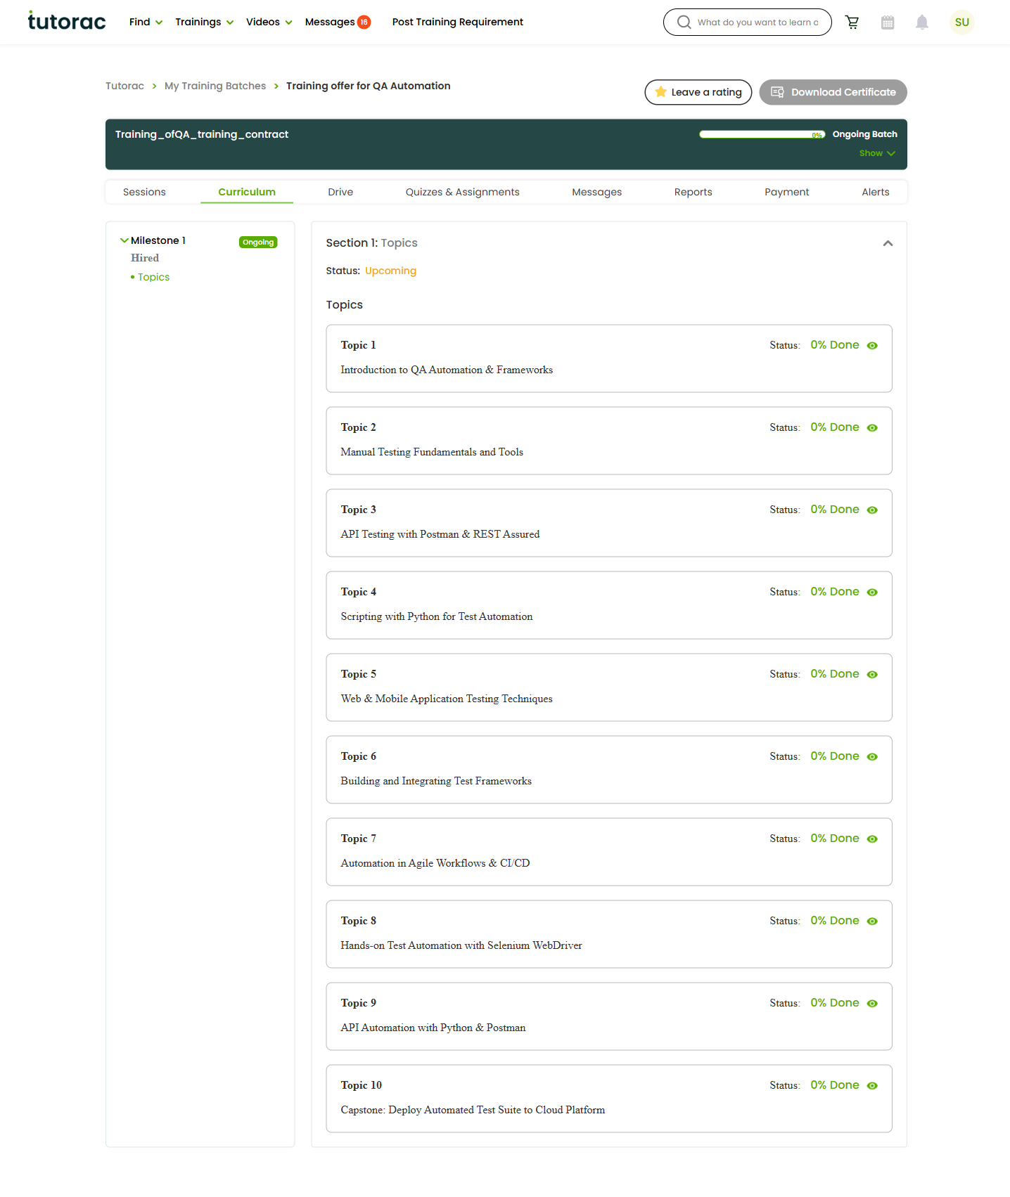Click 'Training_ofQA_training_contract' batch title
The width and height of the screenshot is (1010, 1197).
(202, 134)
